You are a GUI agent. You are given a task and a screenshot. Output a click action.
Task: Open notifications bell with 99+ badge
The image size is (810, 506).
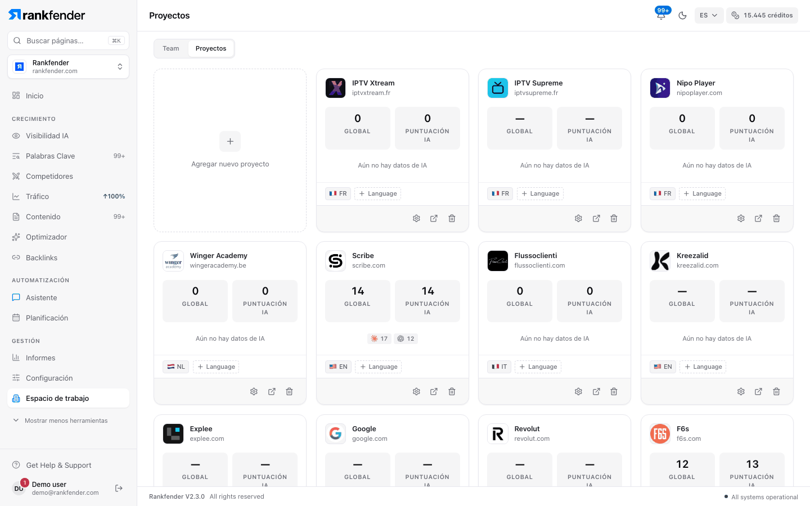661,15
